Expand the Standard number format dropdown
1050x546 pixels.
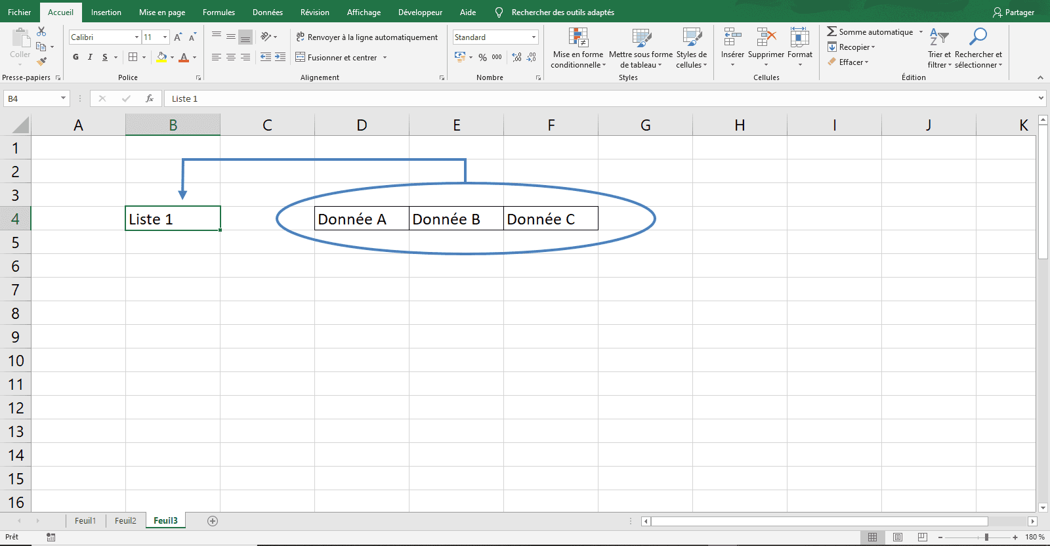tap(534, 37)
